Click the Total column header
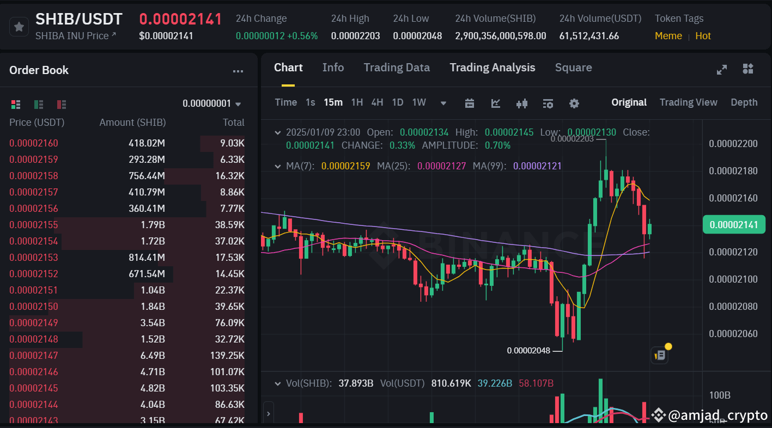 pyautogui.click(x=234, y=123)
